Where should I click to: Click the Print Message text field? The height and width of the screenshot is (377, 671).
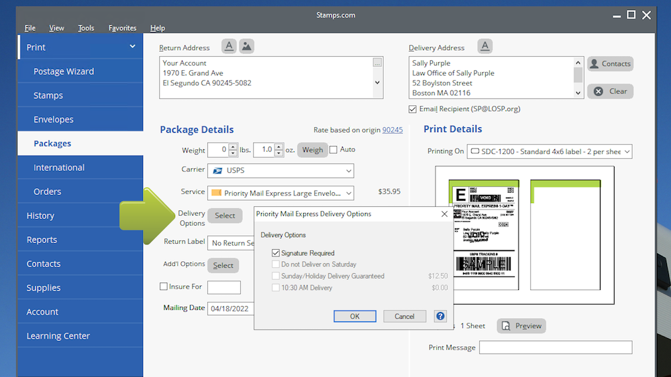point(555,347)
